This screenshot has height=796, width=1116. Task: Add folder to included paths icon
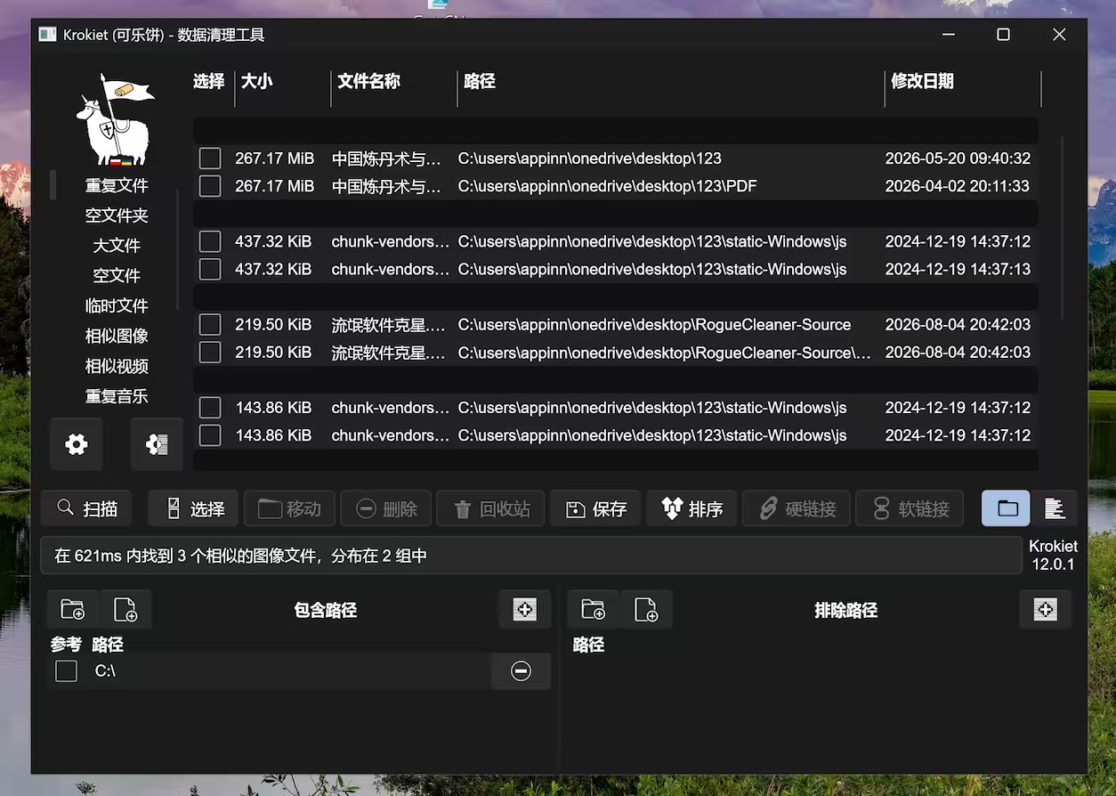coord(73,610)
